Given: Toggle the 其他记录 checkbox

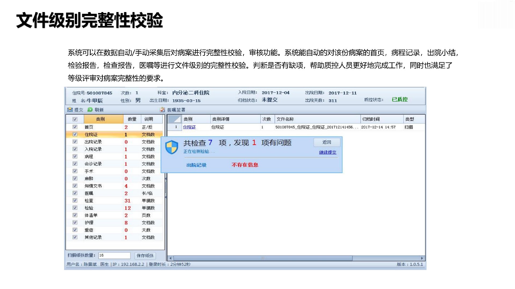Looking at the screenshot, I should 75,237.
